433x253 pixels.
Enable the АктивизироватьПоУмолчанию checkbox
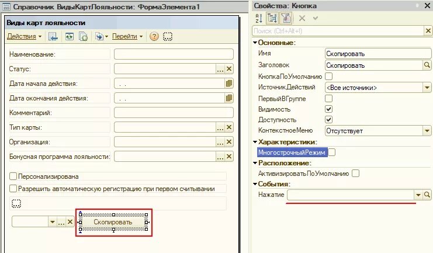tap(356, 174)
